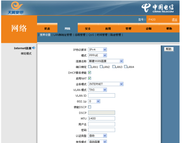
Task: Open the 宽带设置 submenu link
Action: 45,35
